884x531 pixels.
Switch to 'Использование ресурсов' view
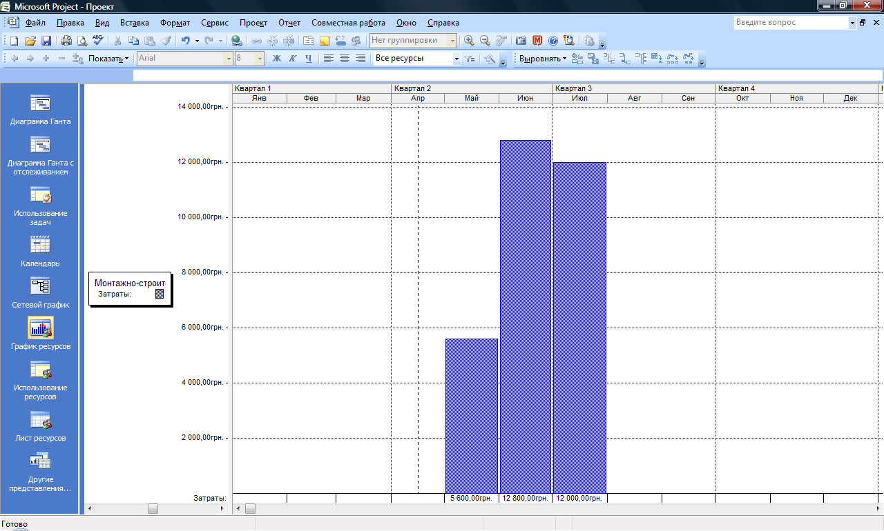pyautogui.click(x=41, y=381)
